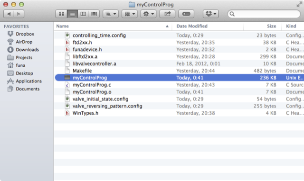This screenshot has width=304, height=181.
Task: Select the myControlProg.o file icon
Action: pyautogui.click(x=67, y=92)
